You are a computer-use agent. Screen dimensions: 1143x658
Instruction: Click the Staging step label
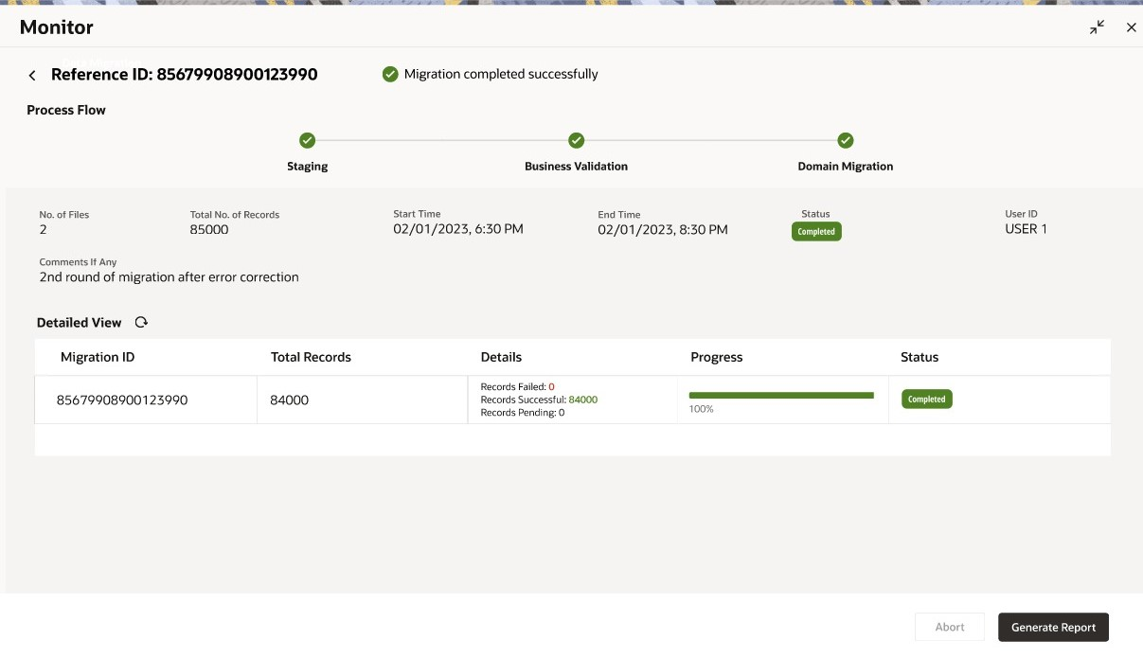coord(308,166)
